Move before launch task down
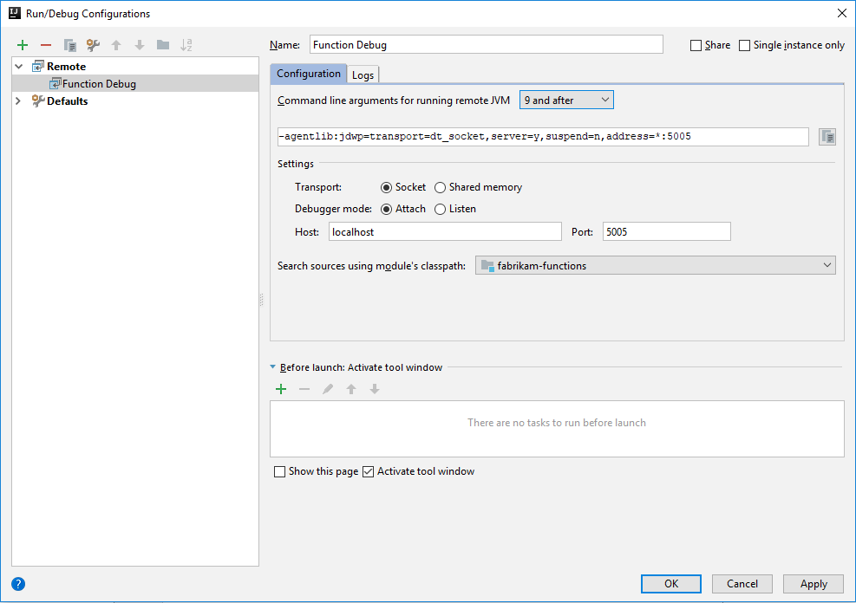The height and width of the screenshot is (603, 856). [x=375, y=389]
